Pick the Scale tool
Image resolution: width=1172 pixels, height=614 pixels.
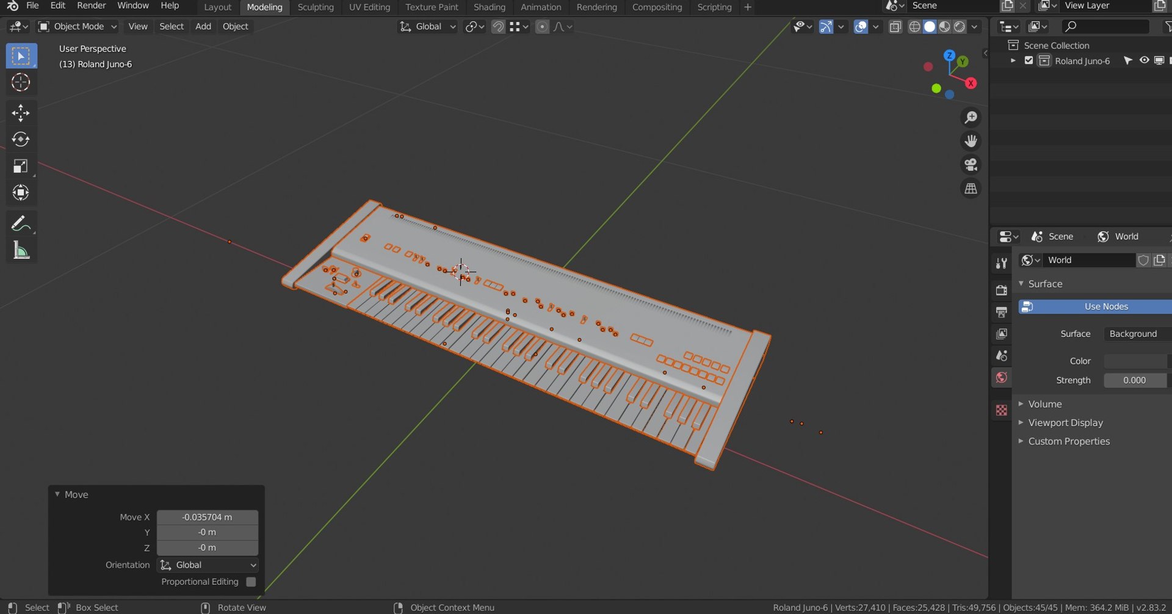point(21,166)
